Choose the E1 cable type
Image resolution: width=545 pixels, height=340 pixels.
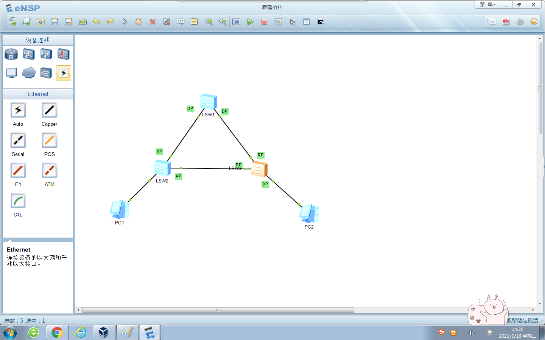point(18,171)
